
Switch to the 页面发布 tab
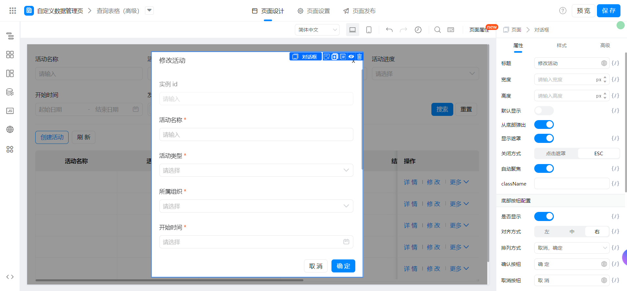(359, 11)
